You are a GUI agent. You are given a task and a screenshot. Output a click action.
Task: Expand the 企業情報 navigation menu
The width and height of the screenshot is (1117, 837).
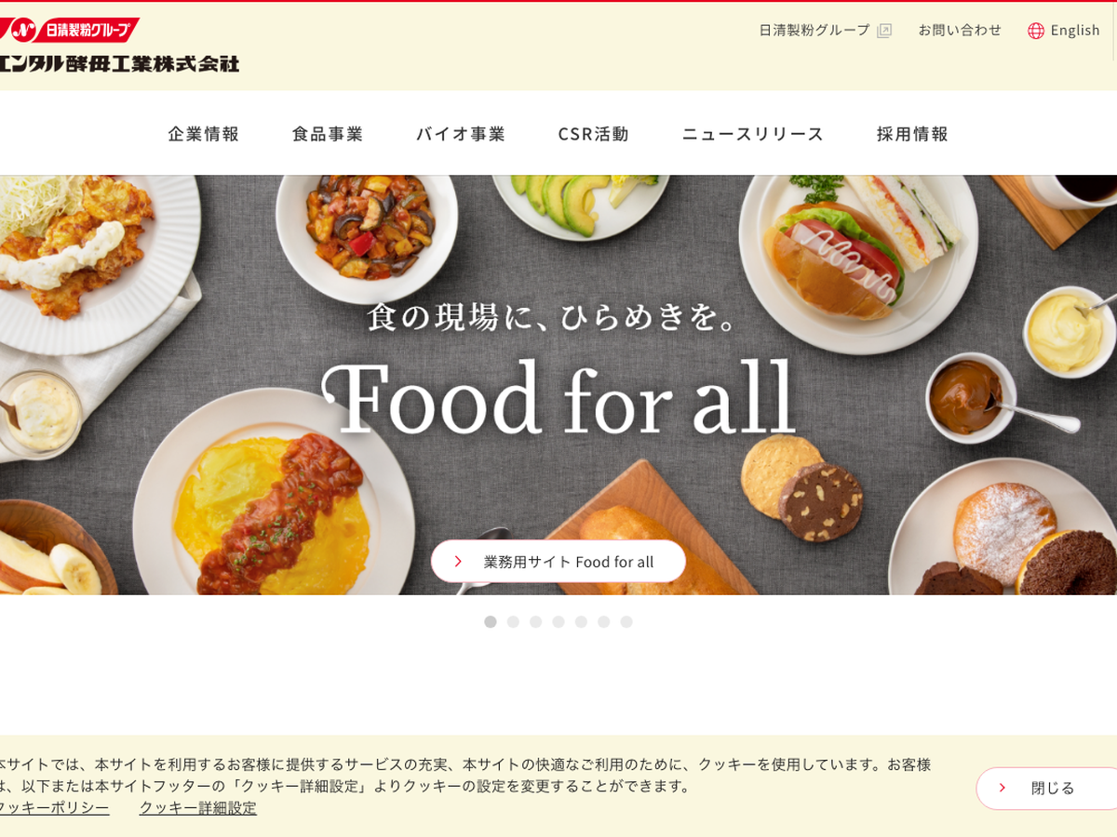point(204,133)
